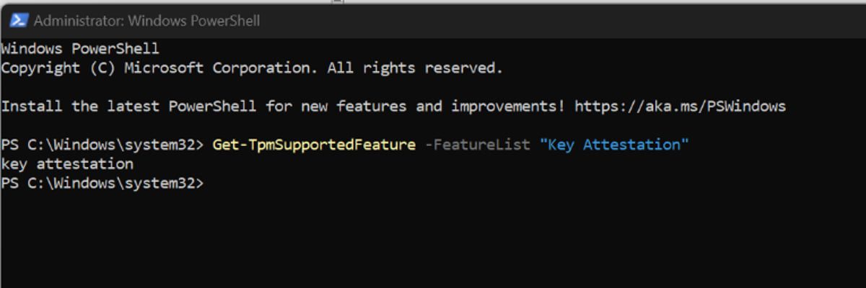Click the '(C)' copyright symbol text
Image resolution: width=866 pixels, height=288 pixels.
coord(103,68)
